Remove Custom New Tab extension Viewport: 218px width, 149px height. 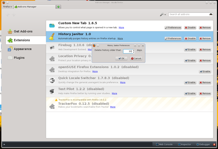tap(205, 27)
